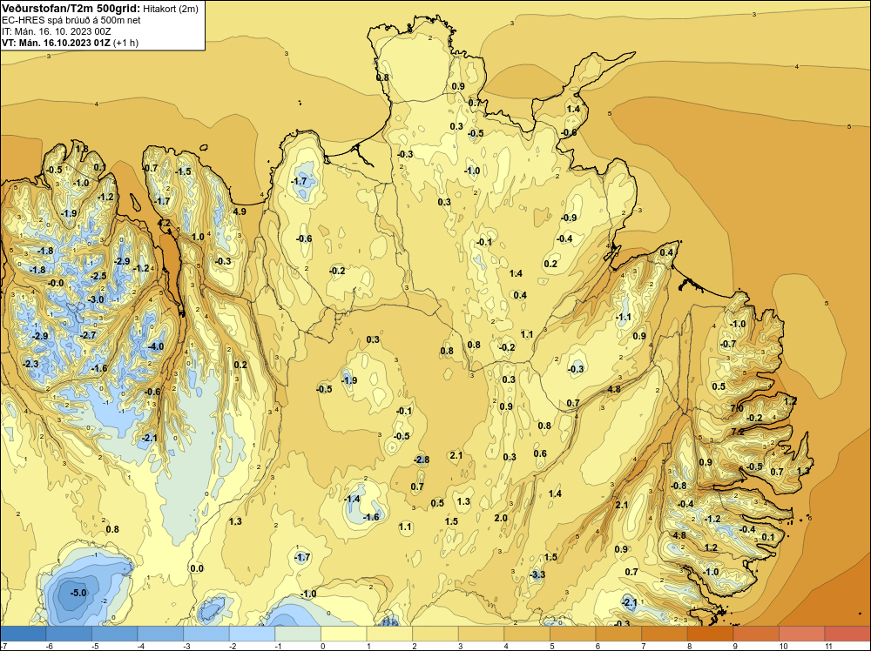This screenshot has height=651, width=871.
Task: Click the -2.5 temperature value
Action: 98,276
